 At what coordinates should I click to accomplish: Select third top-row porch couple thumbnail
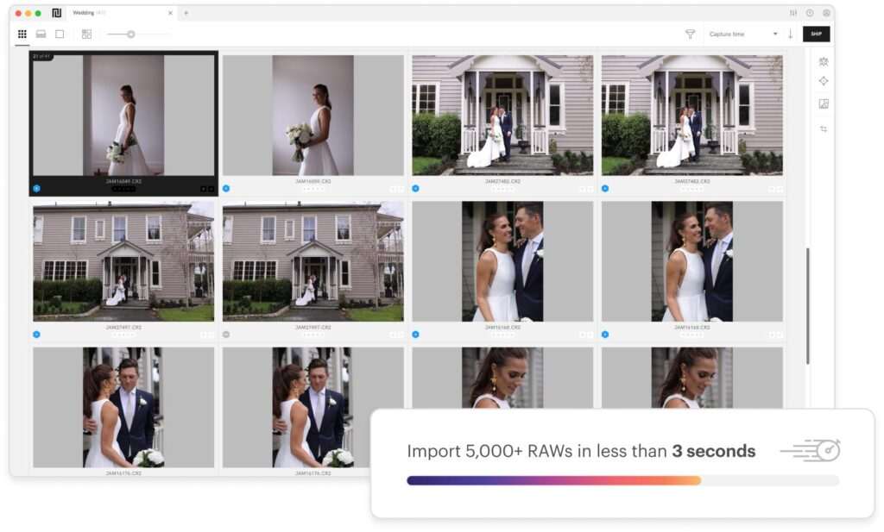502,116
